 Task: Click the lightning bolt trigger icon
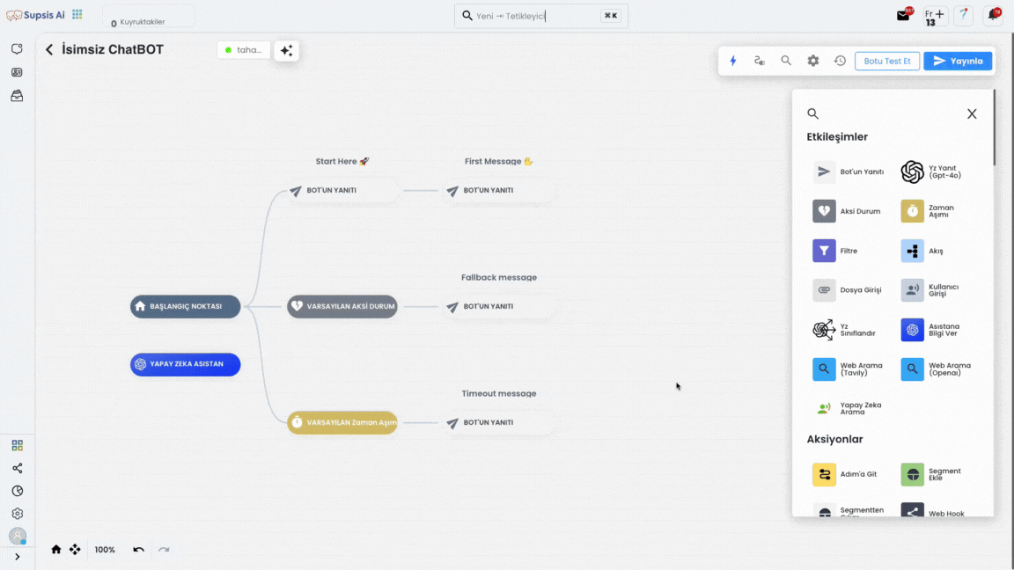[x=732, y=61]
